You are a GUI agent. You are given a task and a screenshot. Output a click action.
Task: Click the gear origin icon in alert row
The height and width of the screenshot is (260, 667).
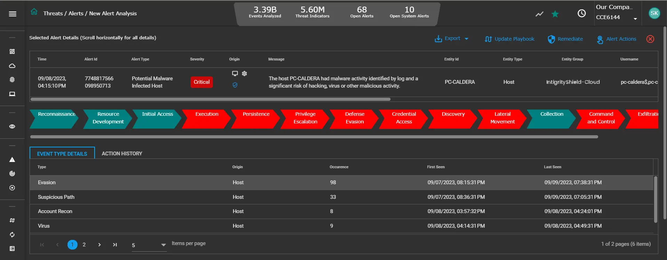click(x=244, y=73)
